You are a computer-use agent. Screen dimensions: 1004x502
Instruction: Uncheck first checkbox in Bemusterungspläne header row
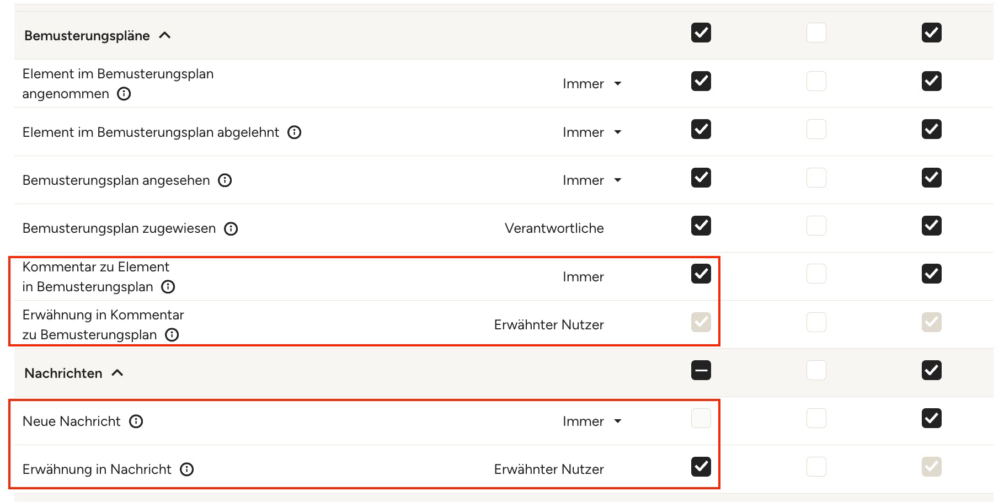701,33
